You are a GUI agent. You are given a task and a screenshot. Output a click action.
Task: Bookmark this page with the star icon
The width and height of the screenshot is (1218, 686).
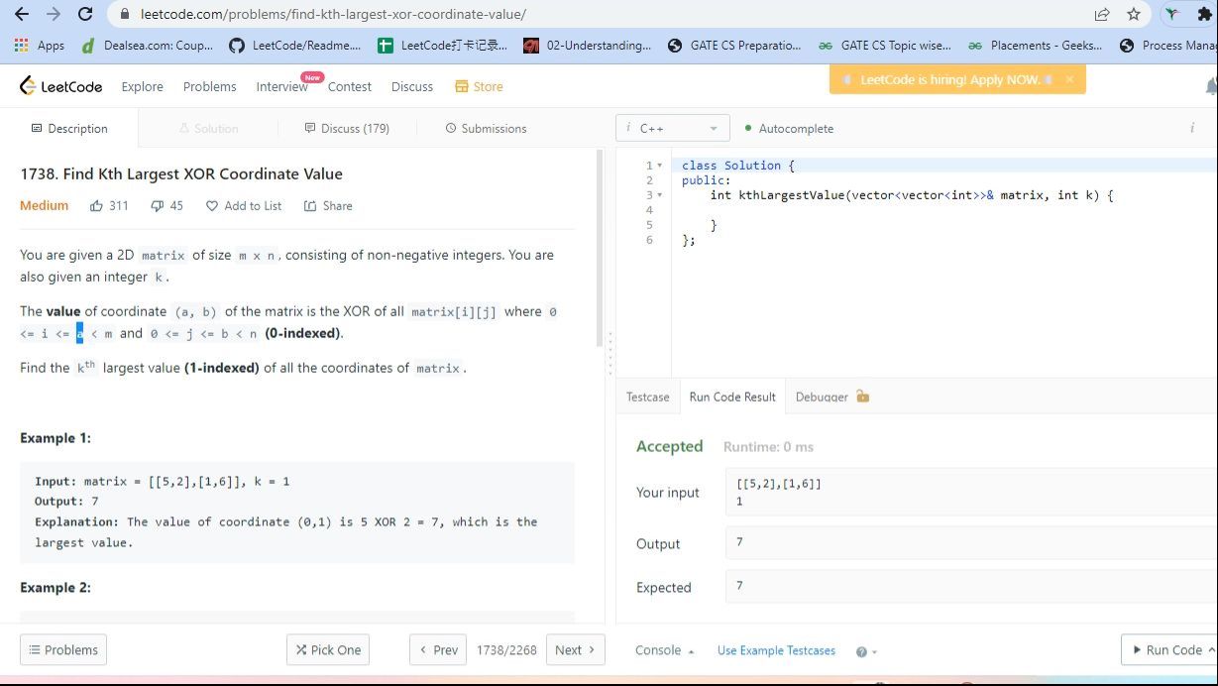[x=1134, y=15]
